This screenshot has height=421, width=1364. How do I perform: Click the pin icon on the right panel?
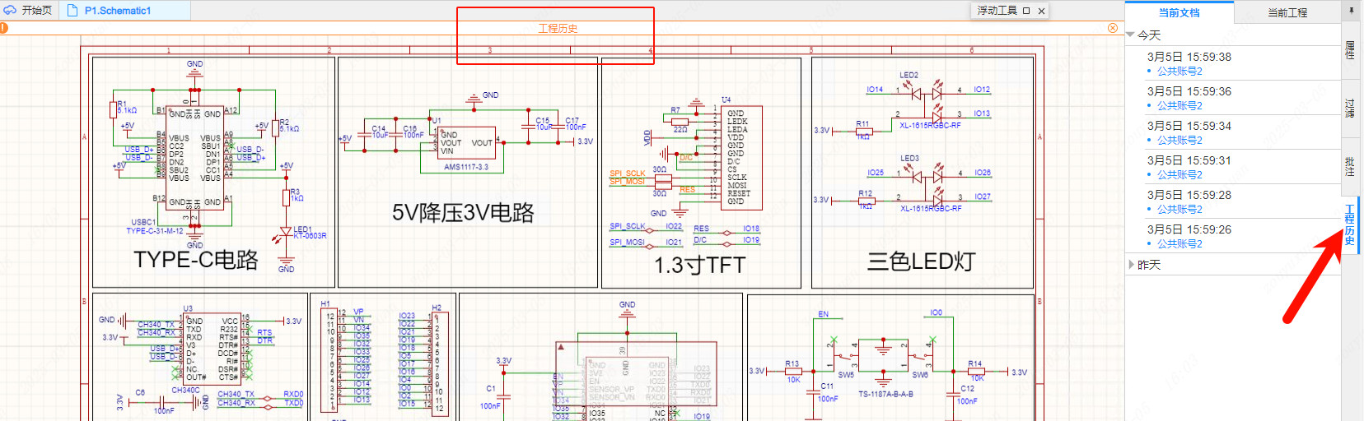[x=1351, y=11]
